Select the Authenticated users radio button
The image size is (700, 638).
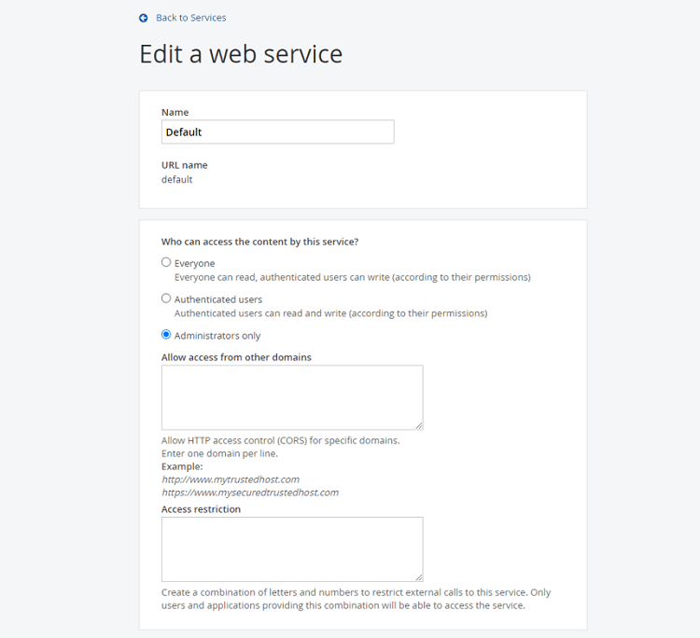(x=166, y=298)
